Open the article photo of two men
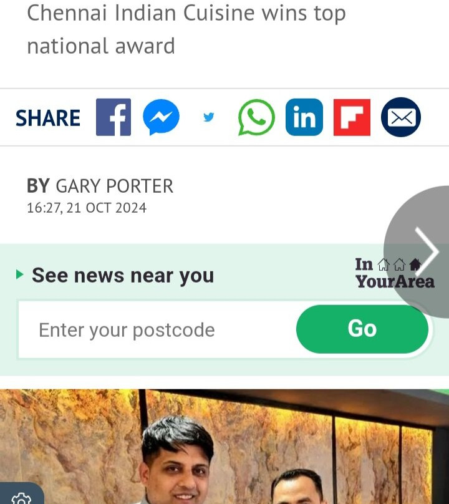This screenshot has width=449, height=504. click(224, 447)
